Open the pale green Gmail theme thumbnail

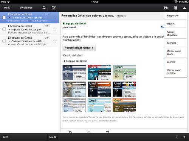pos(124,73)
